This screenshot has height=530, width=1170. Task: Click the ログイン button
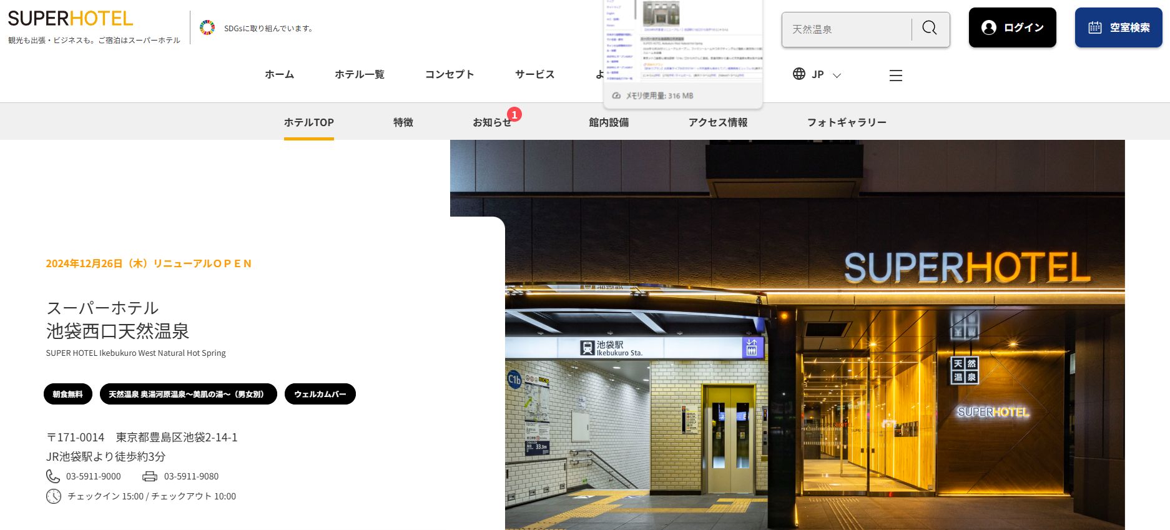coord(1013,27)
